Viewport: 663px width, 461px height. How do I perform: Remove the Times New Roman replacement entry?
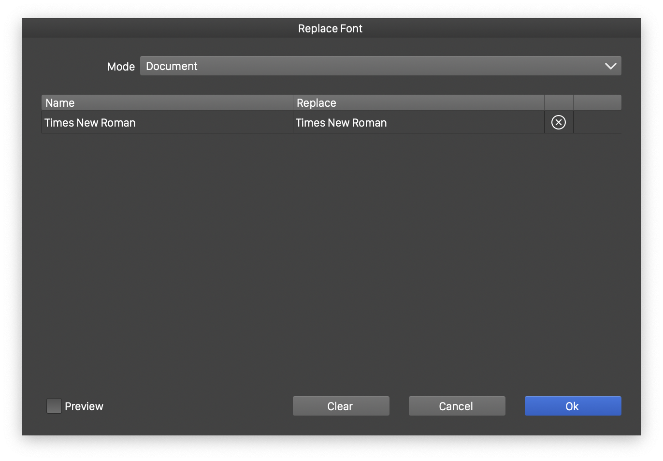tap(558, 122)
